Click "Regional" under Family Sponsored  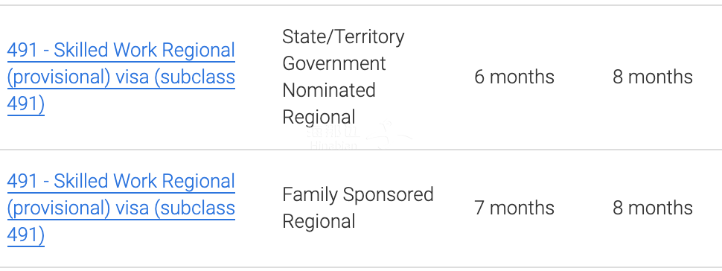click(319, 222)
